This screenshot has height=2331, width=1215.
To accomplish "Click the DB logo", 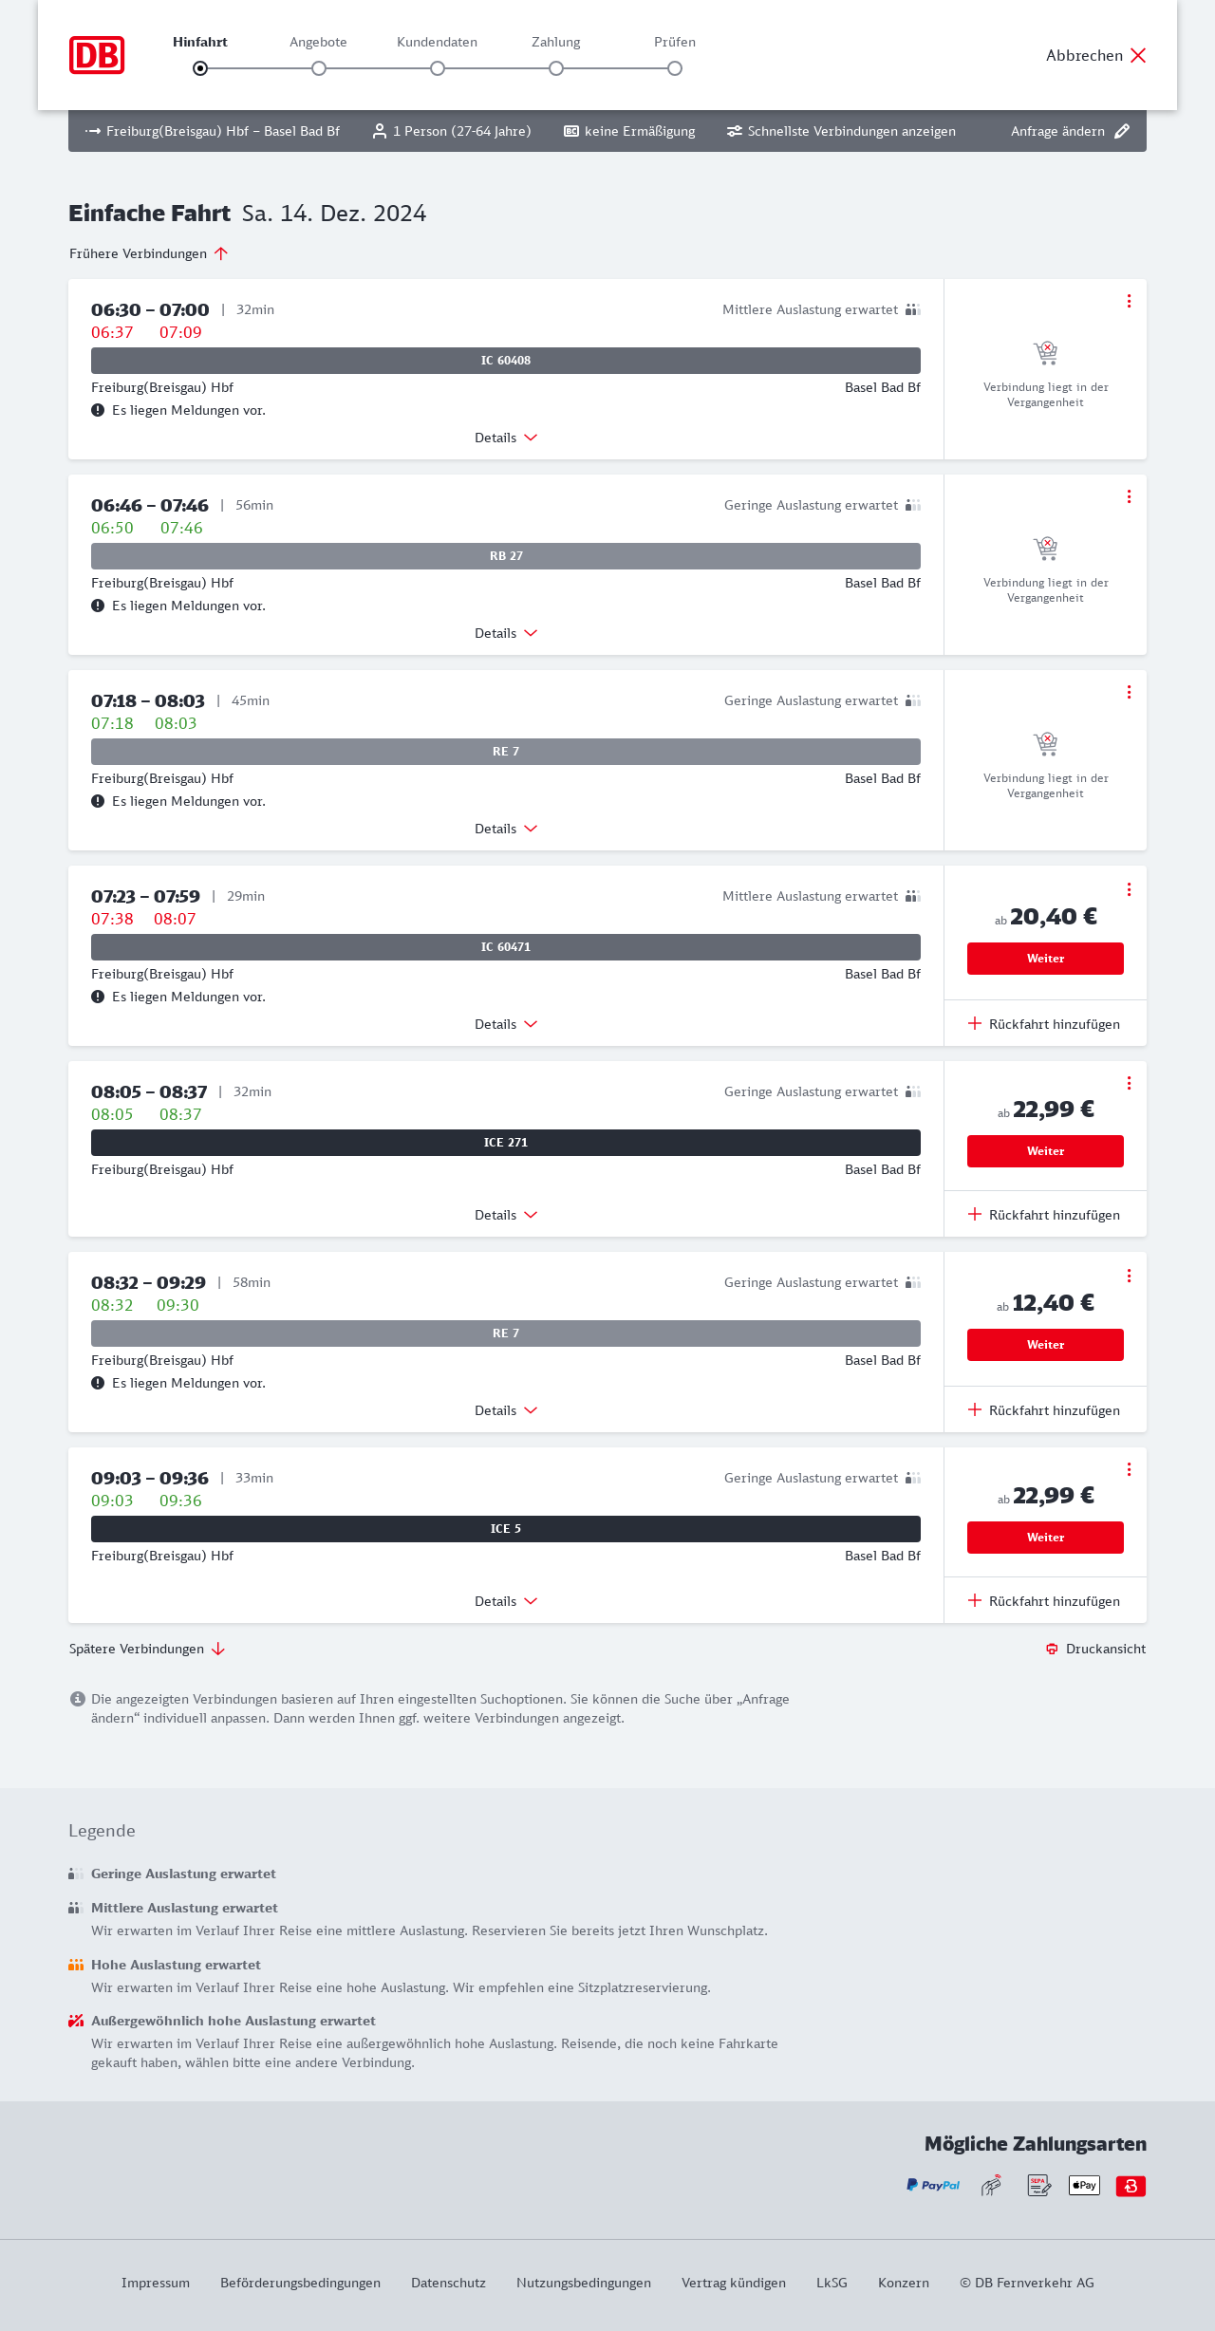I will (x=97, y=55).
